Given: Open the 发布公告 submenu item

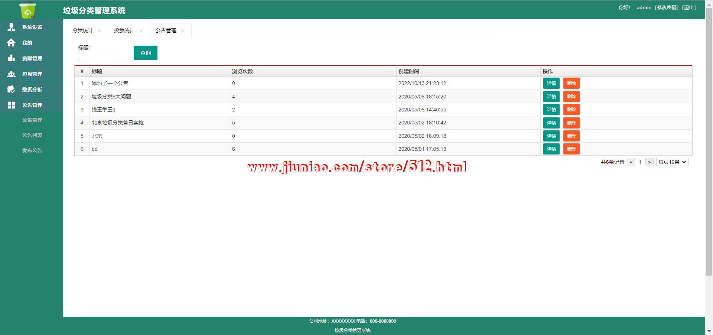Looking at the screenshot, I should tap(32, 150).
